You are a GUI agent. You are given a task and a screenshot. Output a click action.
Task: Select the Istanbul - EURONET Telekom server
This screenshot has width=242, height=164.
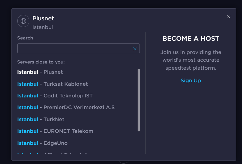click(55, 131)
